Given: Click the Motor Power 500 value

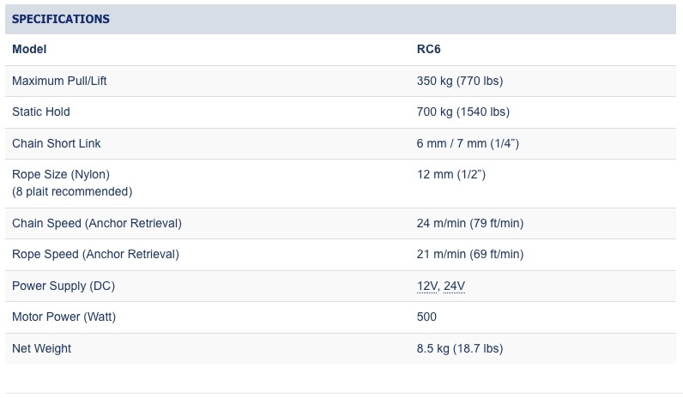Looking at the screenshot, I should pyautogui.click(x=426, y=317).
